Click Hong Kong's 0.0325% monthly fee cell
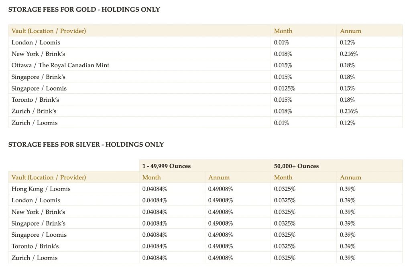Screen dimensions: 411x272 coord(285,189)
